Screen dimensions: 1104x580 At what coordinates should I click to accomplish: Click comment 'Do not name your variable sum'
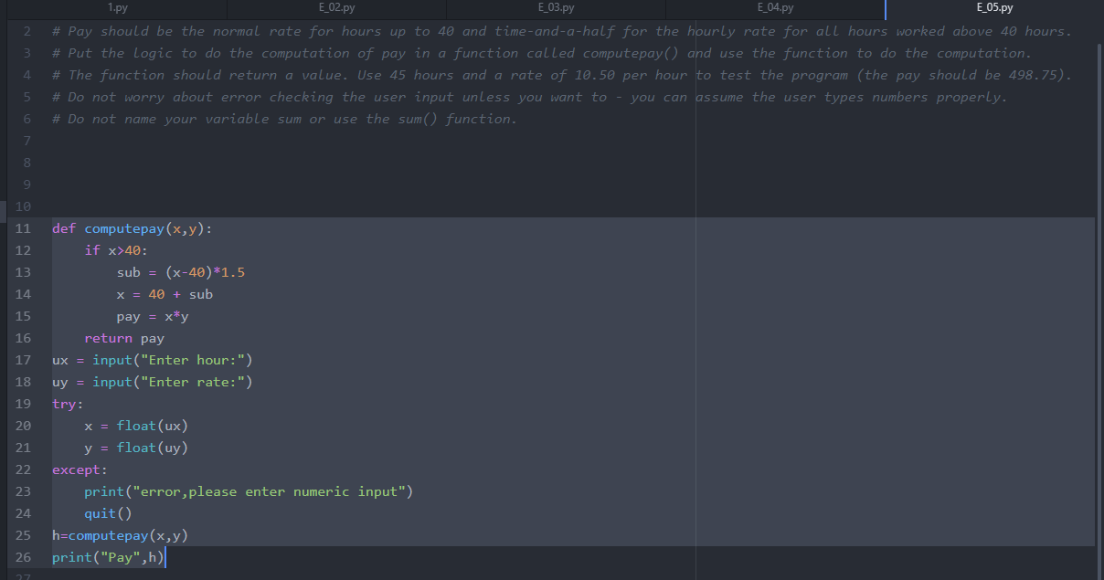click(284, 119)
